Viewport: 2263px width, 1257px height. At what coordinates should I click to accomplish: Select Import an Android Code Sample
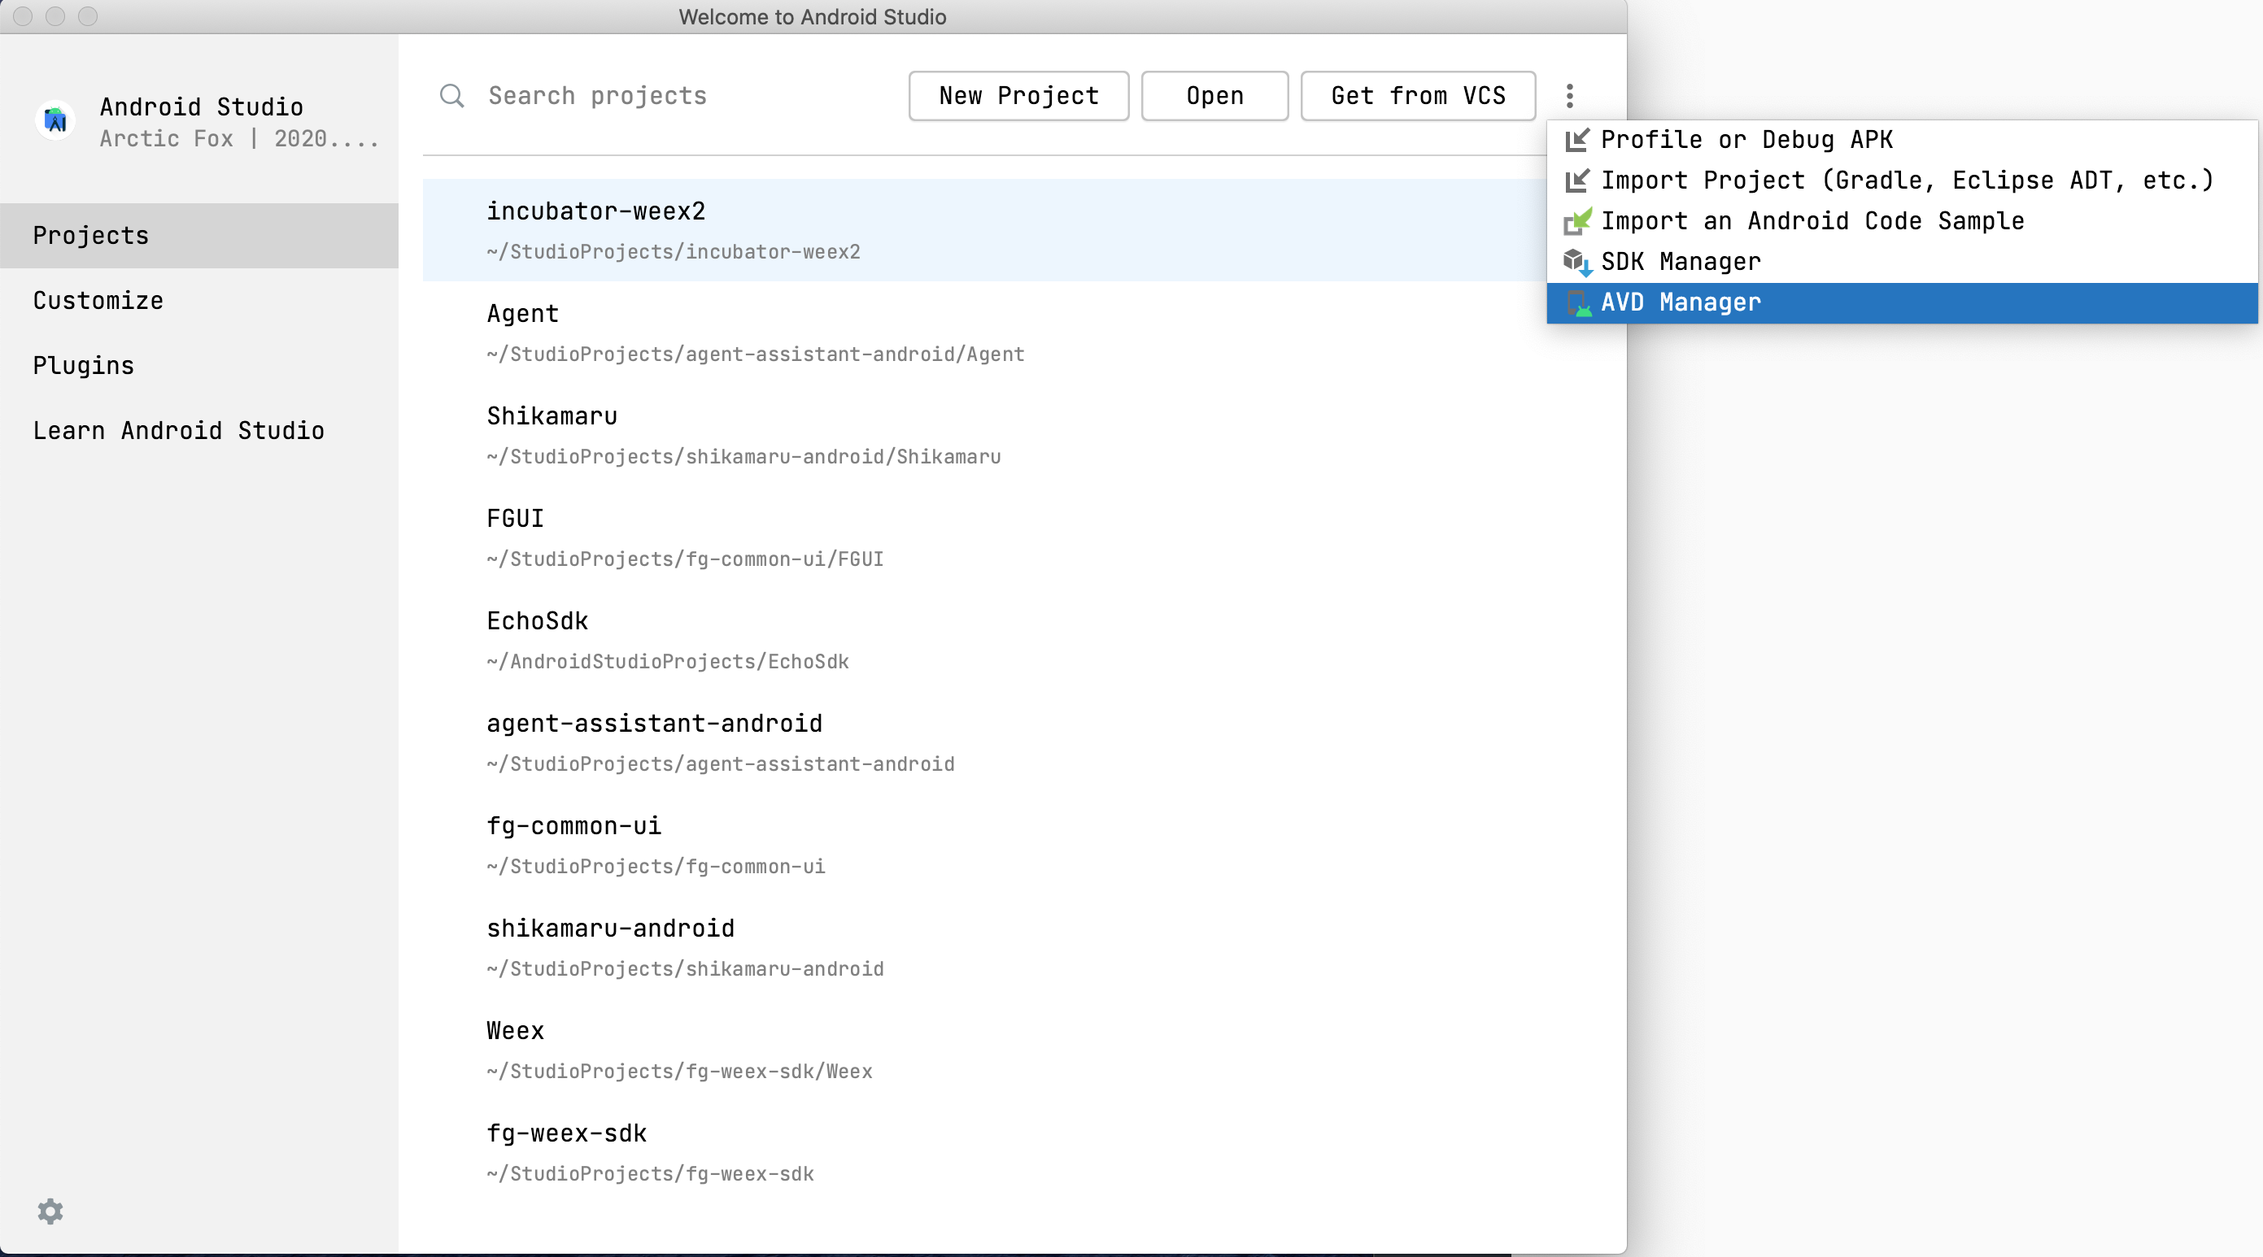coord(1901,221)
